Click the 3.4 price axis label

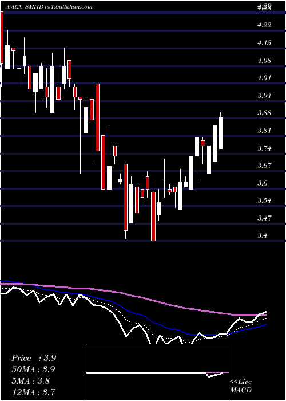pyautogui.click(x=262, y=235)
